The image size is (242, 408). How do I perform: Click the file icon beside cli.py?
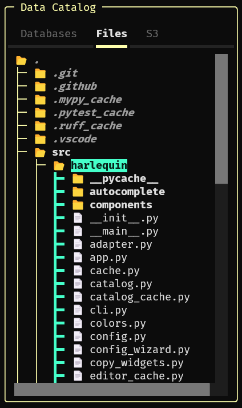[x=78, y=310]
